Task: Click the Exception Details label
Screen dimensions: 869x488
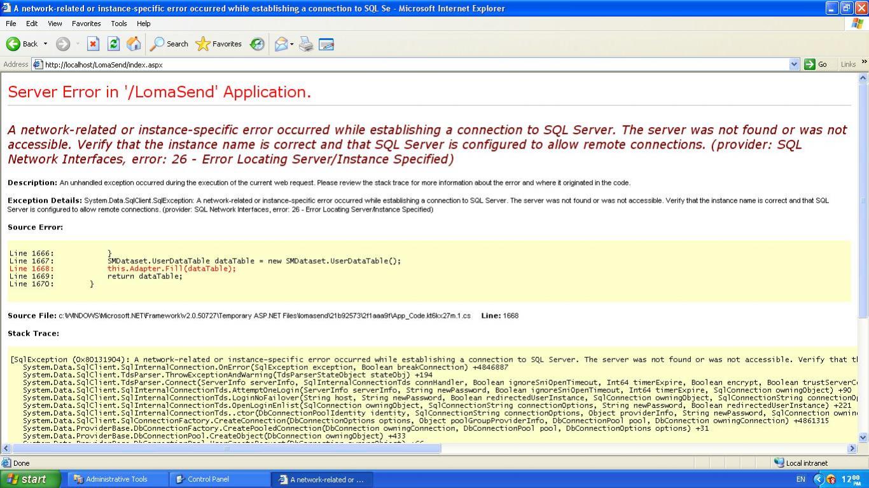Action: (x=45, y=200)
